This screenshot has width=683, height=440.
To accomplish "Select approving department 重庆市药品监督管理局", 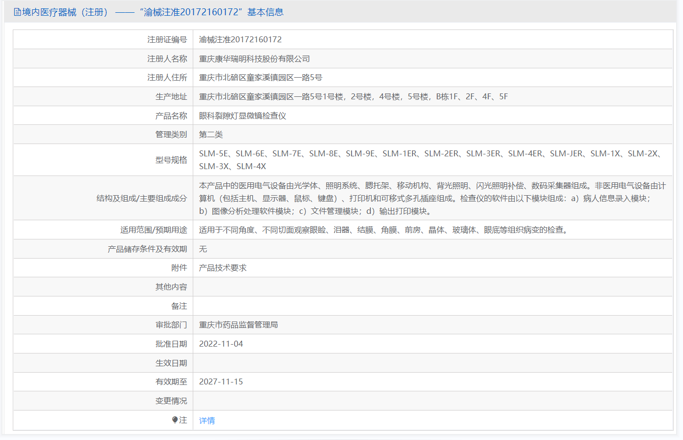I will [238, 325].
